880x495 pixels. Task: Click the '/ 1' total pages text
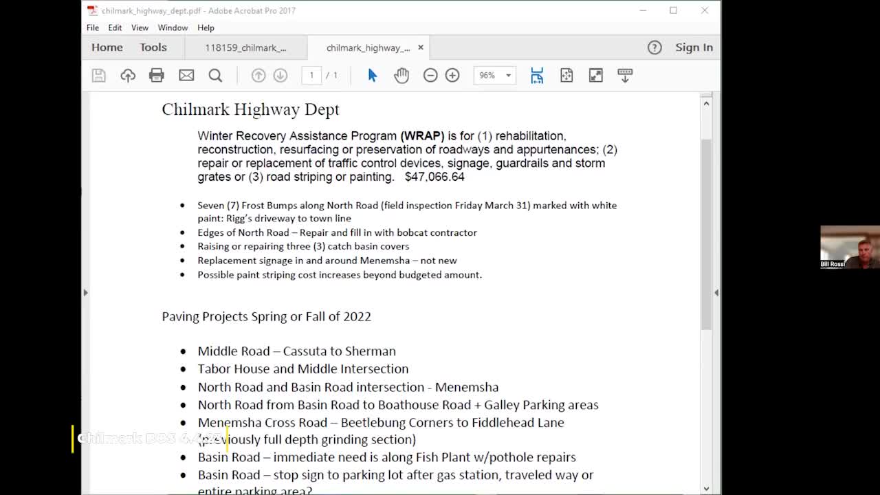331,76
